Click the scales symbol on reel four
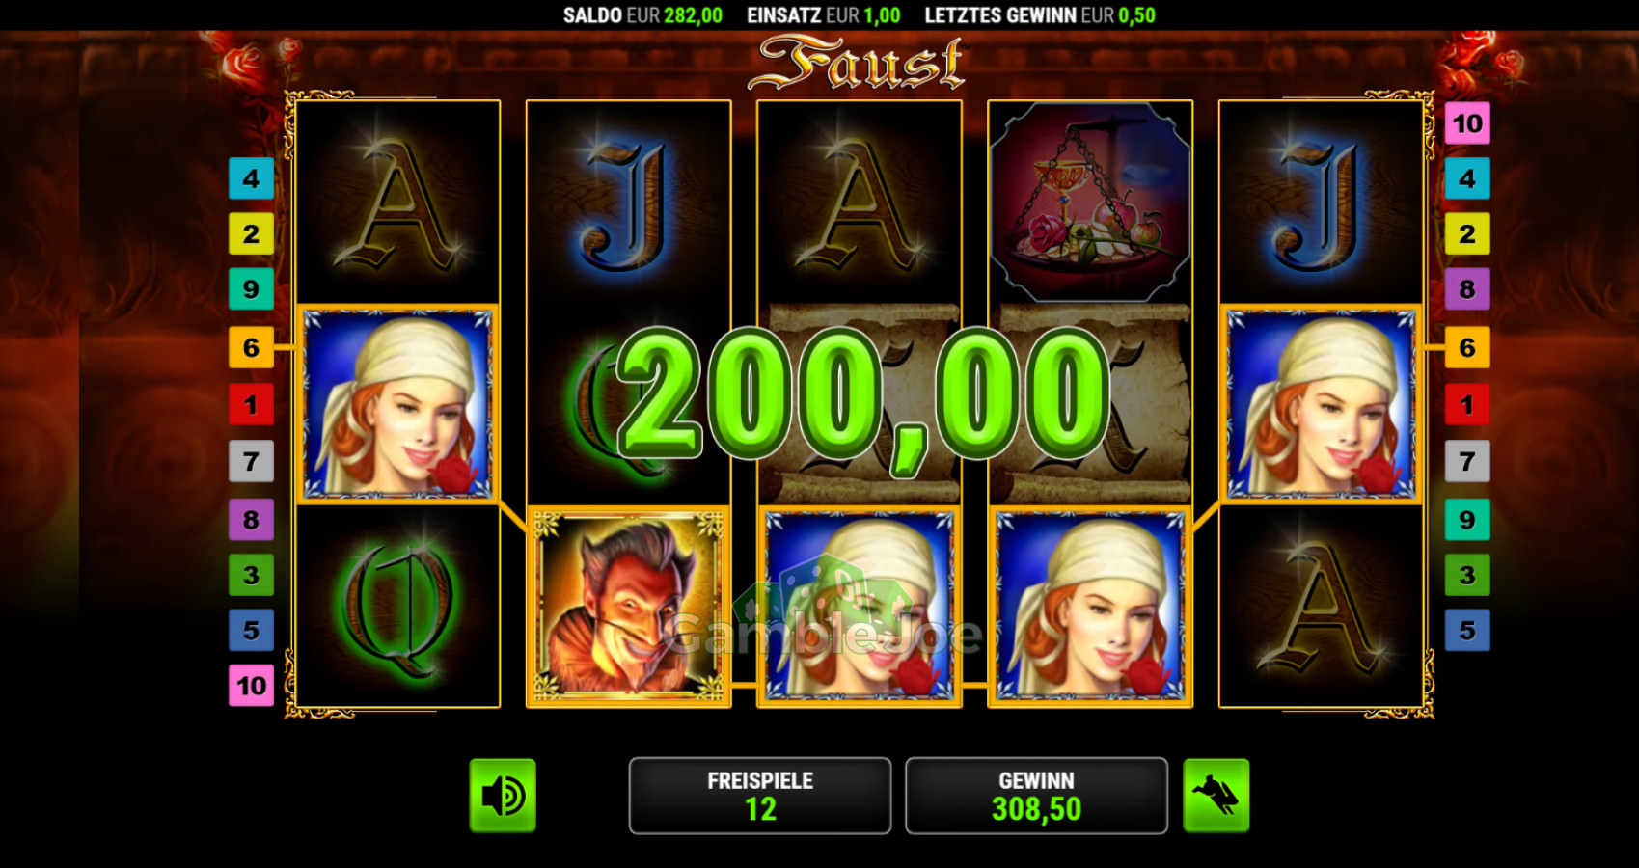Image resolution: width=1639 pixels, height=868 pixels. (1090, 203)
